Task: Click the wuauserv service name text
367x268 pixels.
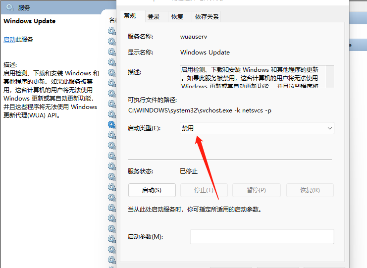Action: pyautogui.click(x=194, y=37)
